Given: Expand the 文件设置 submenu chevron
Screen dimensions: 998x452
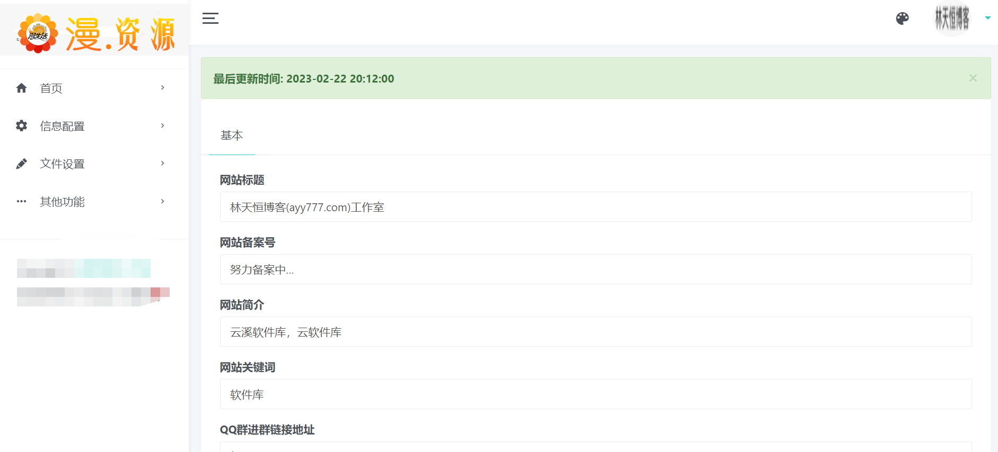Looking at the screenshot, I should [162, 164].
